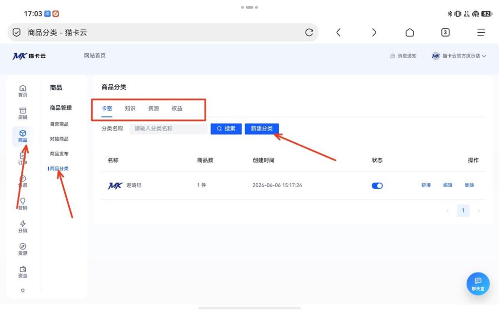
Task: Click the 链接 action for 邀请码
Action: 426,185
